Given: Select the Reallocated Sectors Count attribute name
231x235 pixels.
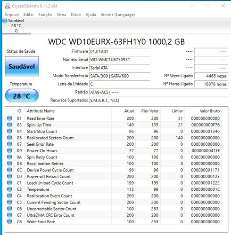Looking at the screenshot, I should pos(50,138).
